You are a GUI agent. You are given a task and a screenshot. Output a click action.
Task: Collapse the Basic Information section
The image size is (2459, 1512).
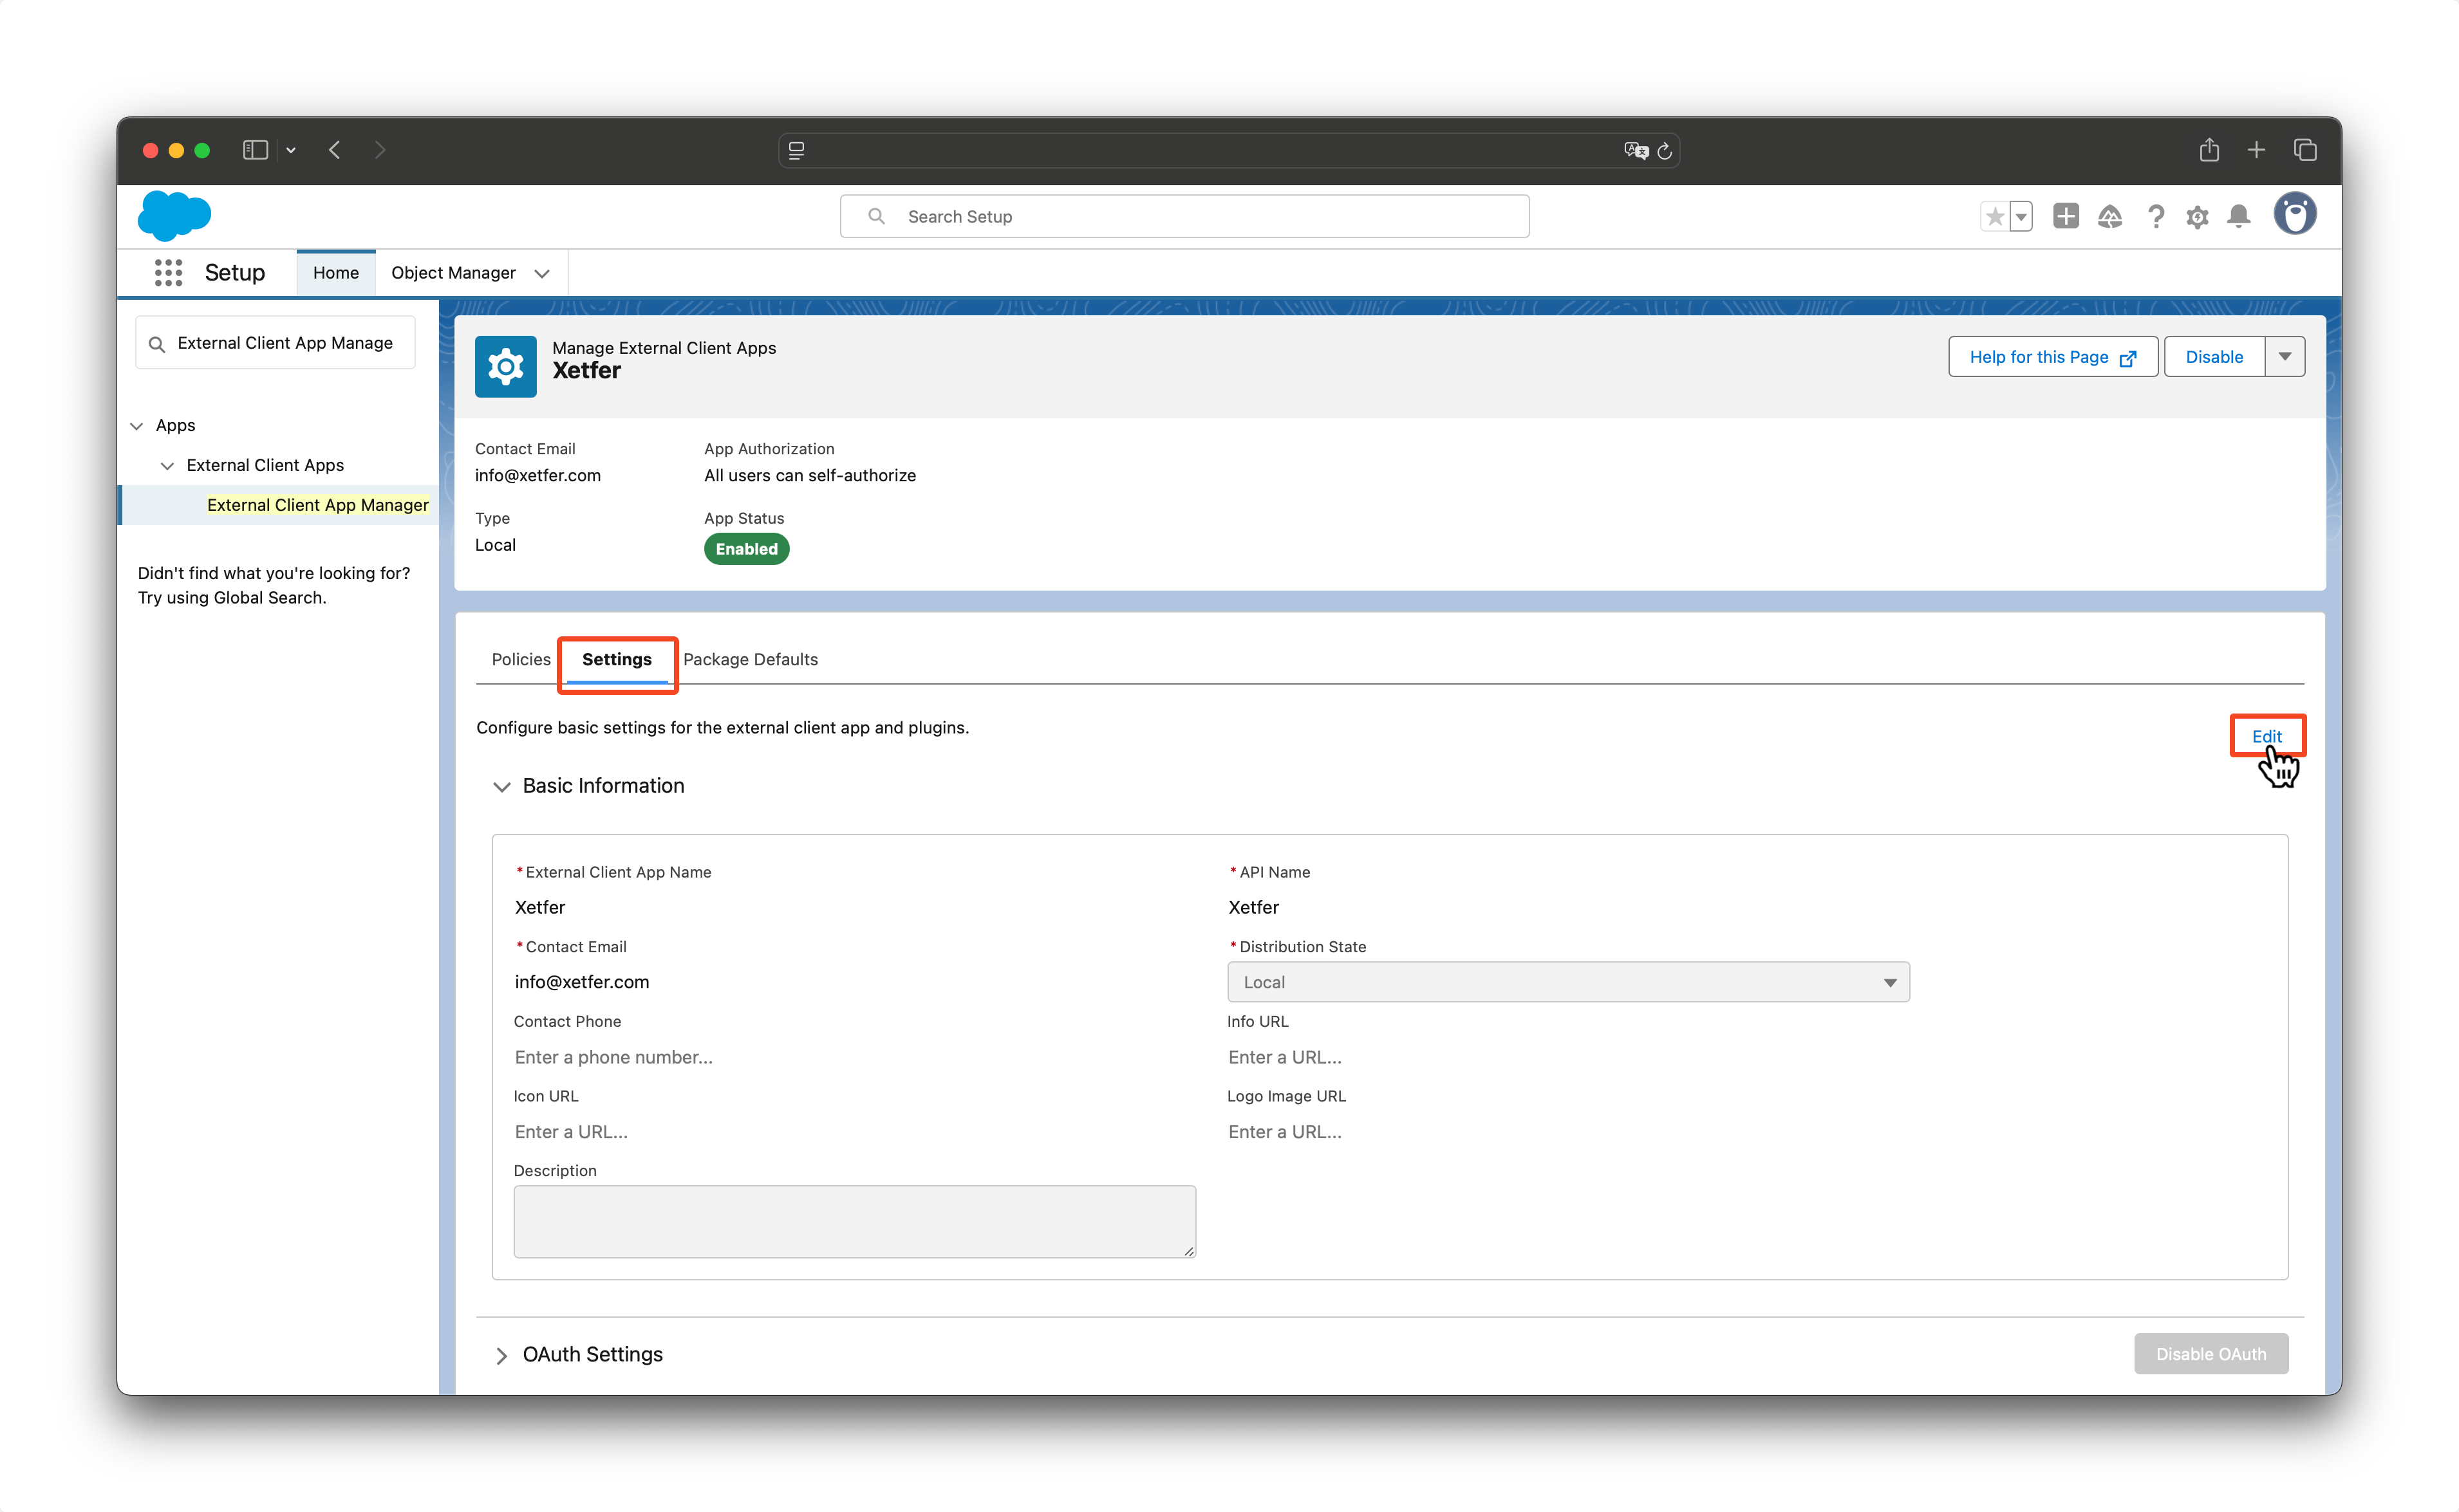point(501,787)
